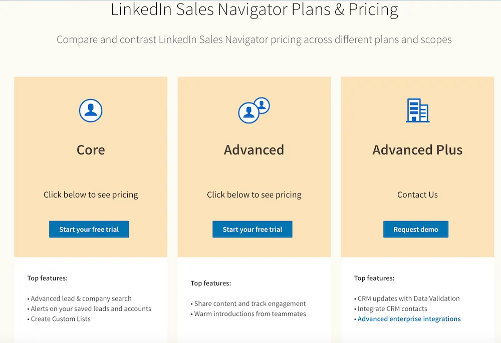
Task: Start your free trial for the Advanced plan
Action: pyautogui.click(x=252, y=229)
